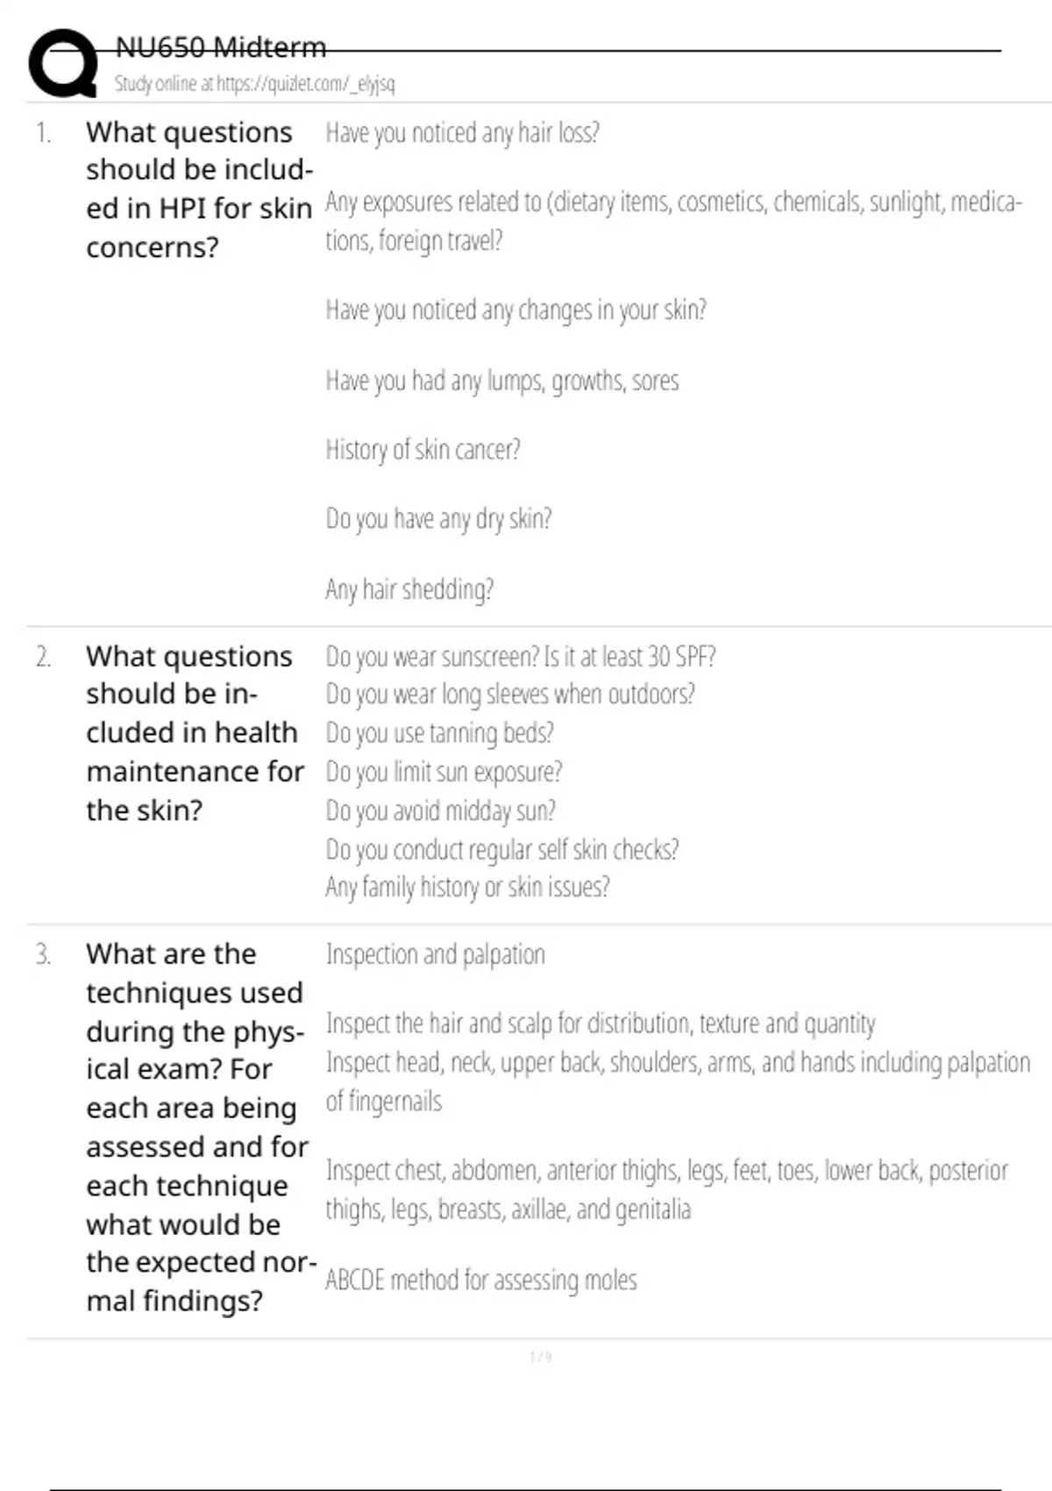
Task: Select question 1 about HPI skin concerns
Action: click(x=199, y=189)
